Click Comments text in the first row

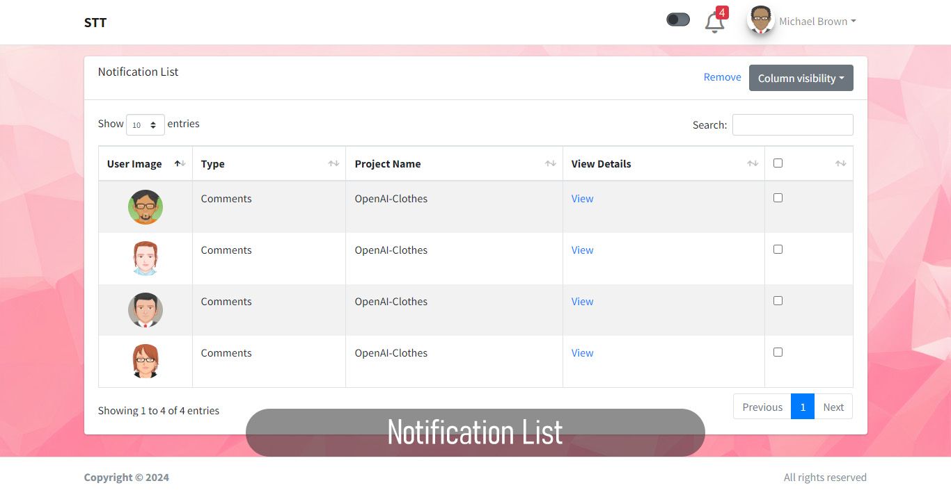pos(226,199)
